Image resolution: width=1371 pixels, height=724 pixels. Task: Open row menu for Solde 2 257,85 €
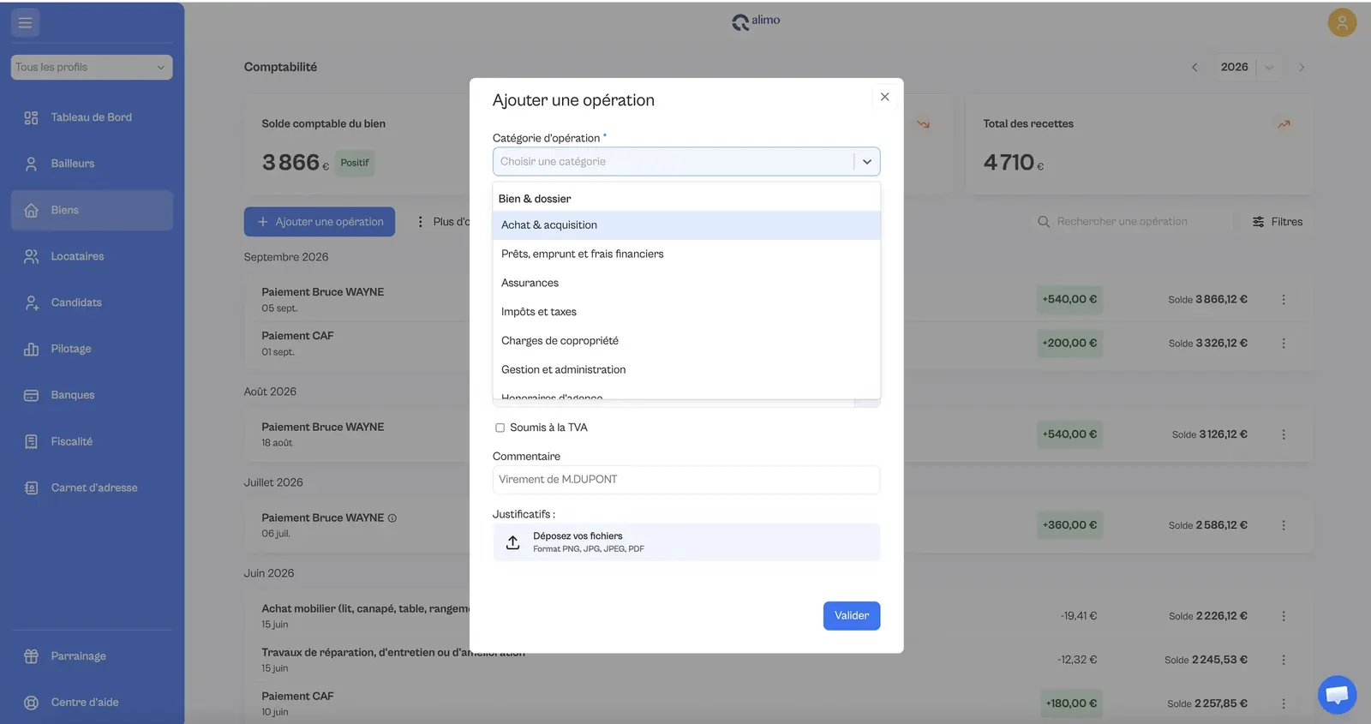(1284, 703)
